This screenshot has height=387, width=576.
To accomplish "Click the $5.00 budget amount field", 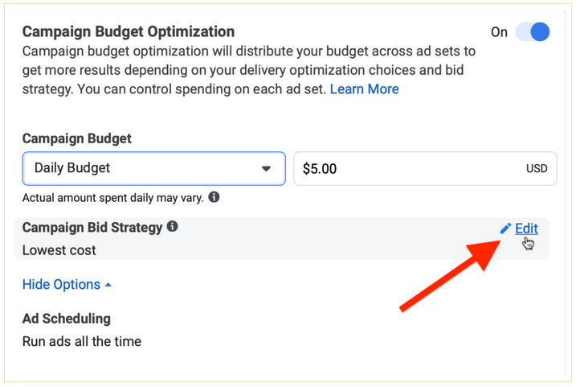I will (x=425, y=168).
